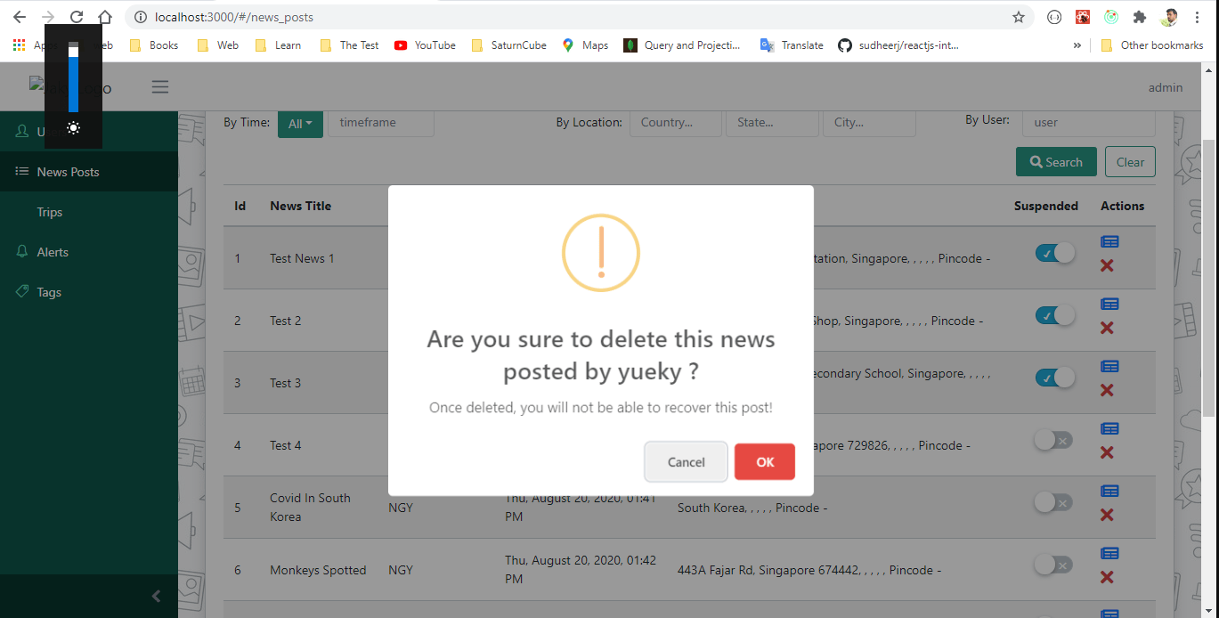Viewport: 1219px width, 618px height.
Task: Click the hamburger menu icon next to logo
Action: click(159, 86)
